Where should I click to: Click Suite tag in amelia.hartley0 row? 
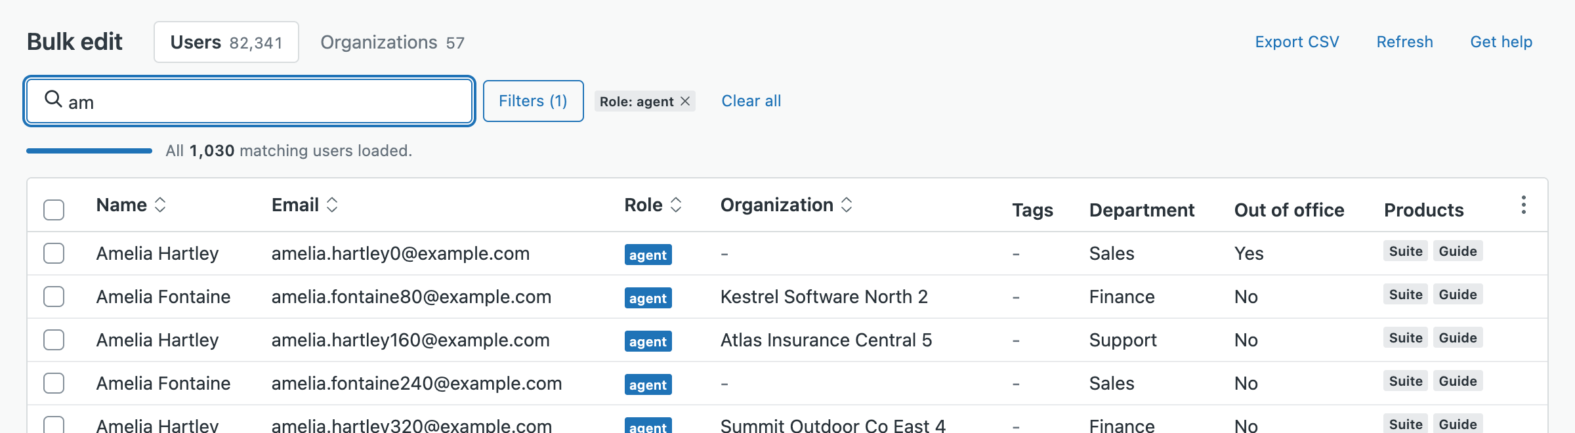(x=1406, y=251)
